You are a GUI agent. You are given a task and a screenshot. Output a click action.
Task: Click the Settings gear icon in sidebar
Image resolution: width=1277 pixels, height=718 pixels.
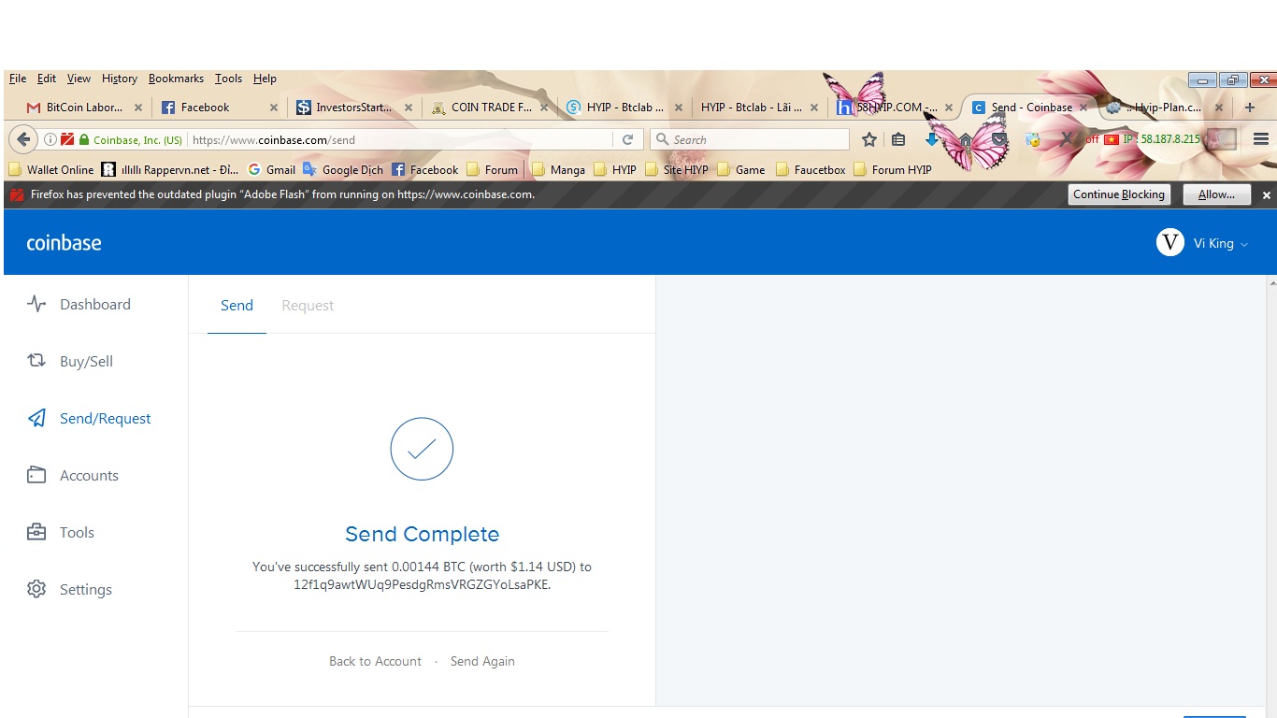point(36,589)
